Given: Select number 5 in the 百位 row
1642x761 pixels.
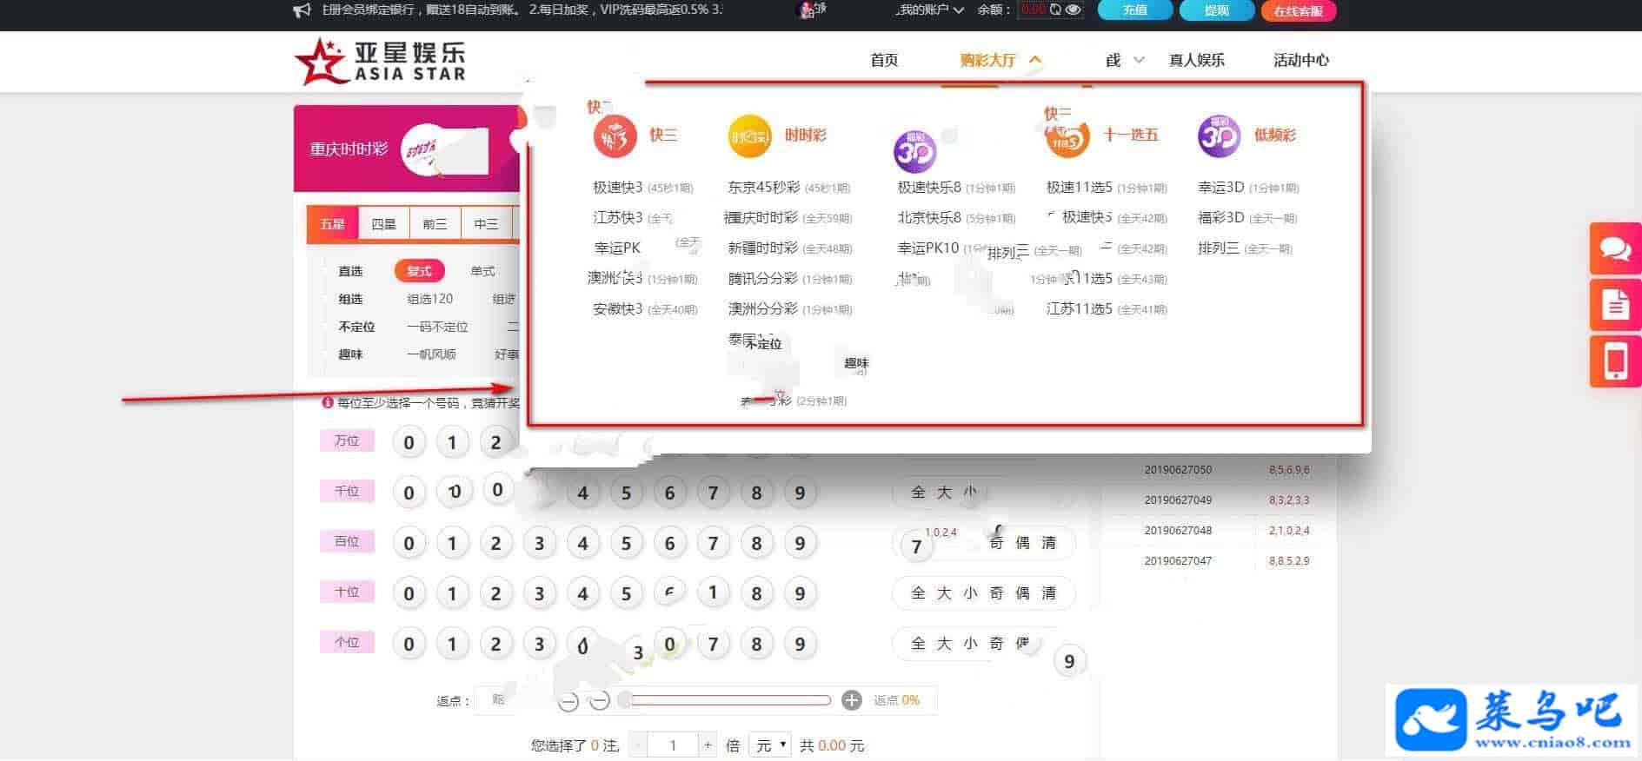Looking at the screenshot, I should point(626,544).
